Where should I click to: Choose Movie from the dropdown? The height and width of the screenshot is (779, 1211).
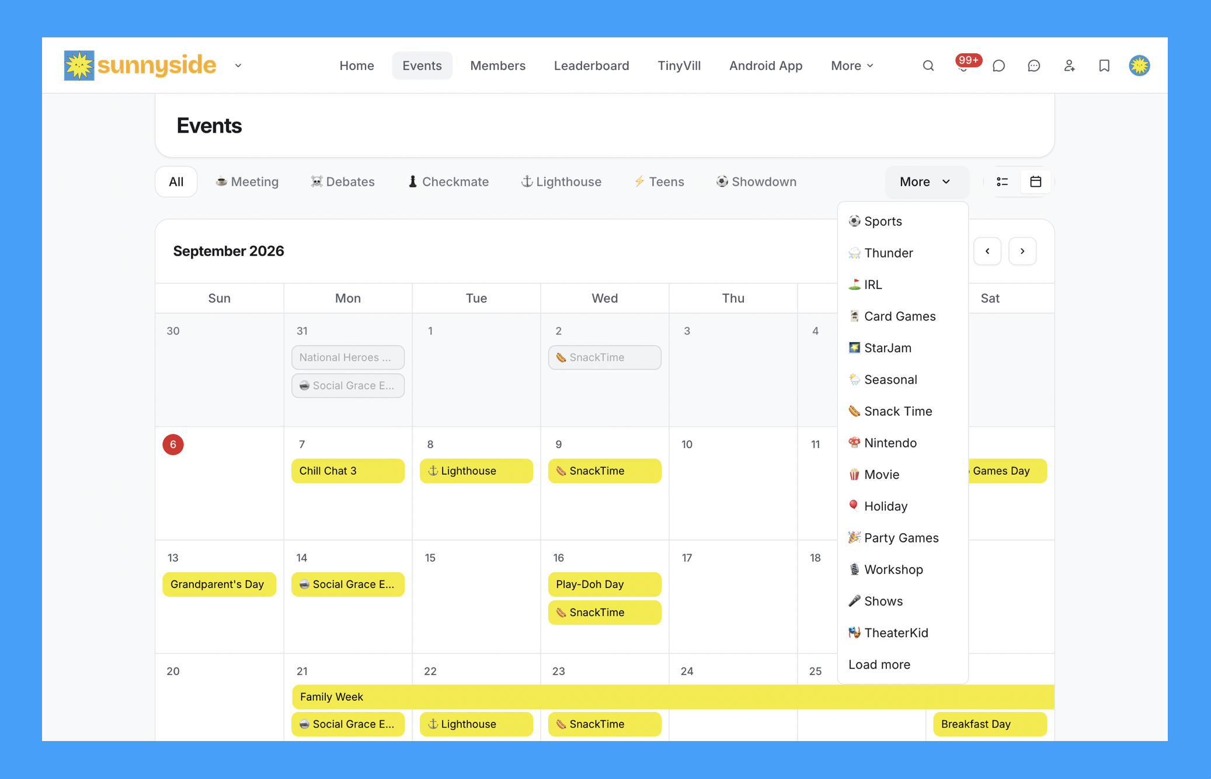click(x=903, y=474)
